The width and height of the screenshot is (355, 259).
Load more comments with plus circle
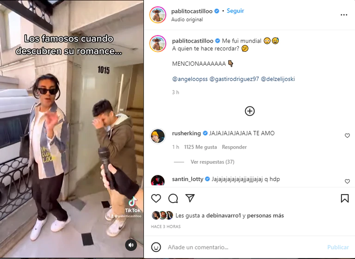pos(250,111)
